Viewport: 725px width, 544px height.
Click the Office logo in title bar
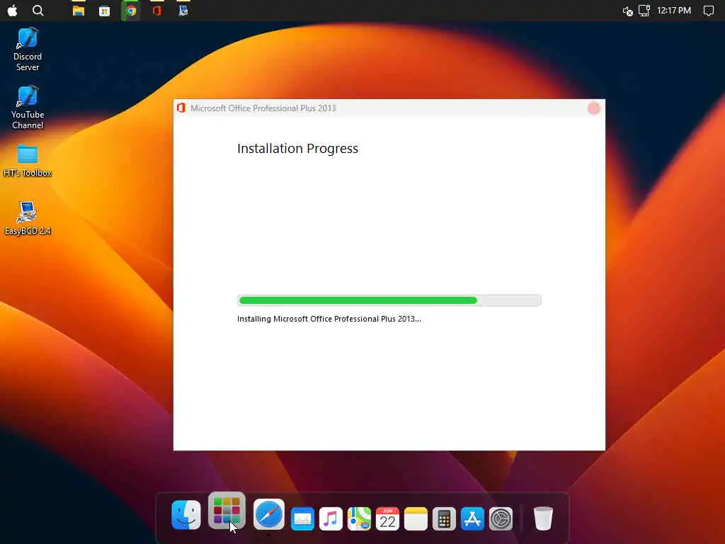click(181, 108)
